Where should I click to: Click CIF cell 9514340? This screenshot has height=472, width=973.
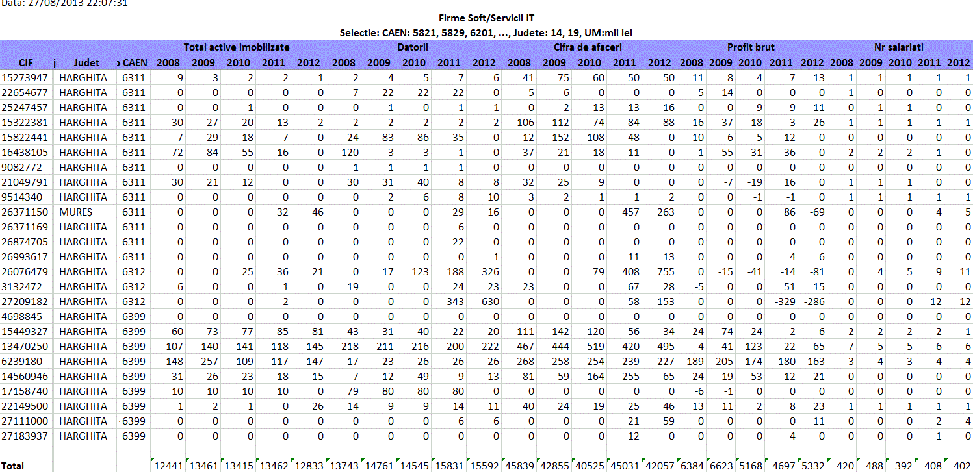[23, 197]
